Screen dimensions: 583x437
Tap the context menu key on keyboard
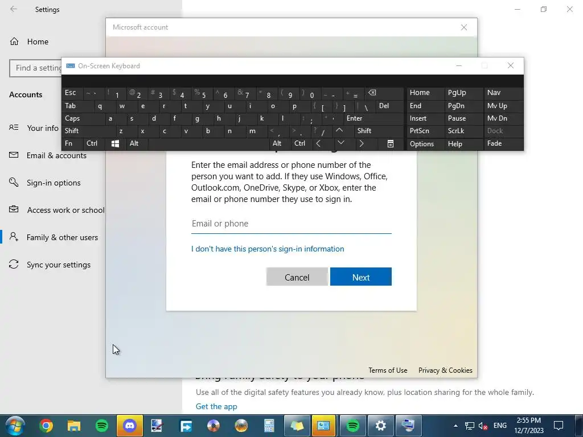coord(391,143)
